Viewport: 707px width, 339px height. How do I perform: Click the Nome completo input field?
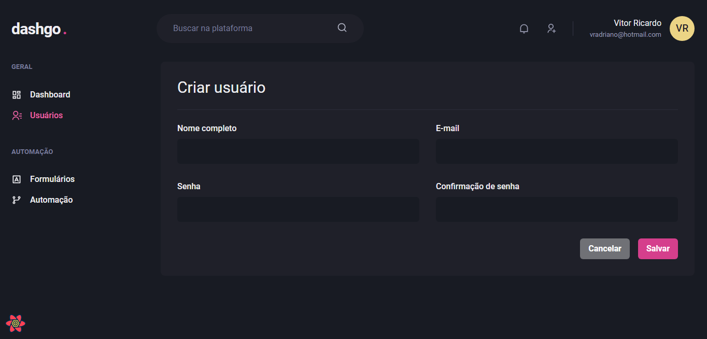(x=298, y=151)
